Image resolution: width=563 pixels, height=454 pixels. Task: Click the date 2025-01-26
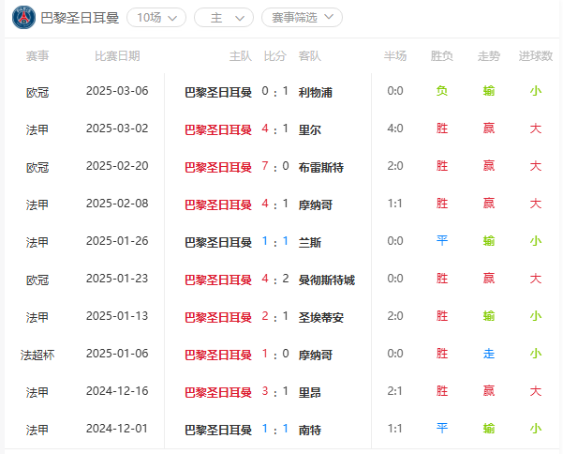coord(117,241)
